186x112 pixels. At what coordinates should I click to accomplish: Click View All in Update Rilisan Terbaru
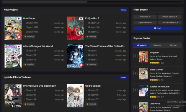click(x=123, y=78)
